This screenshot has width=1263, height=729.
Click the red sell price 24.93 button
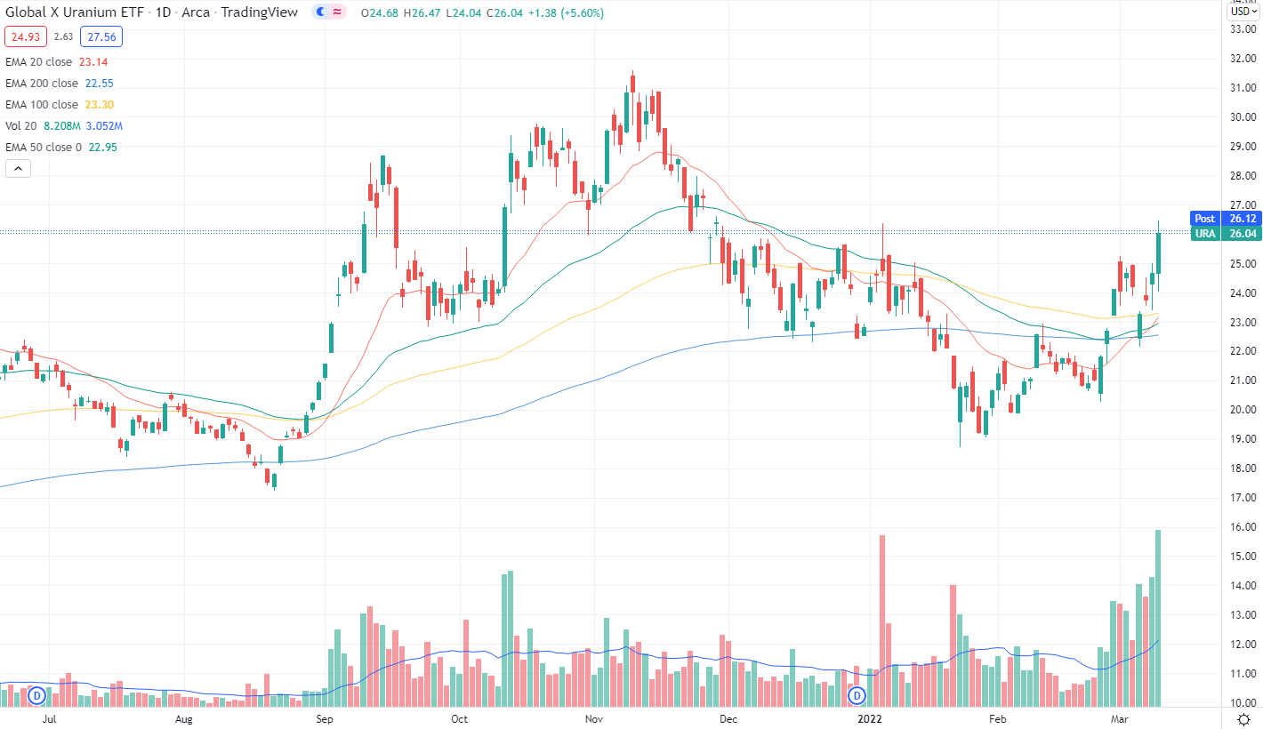click(x=26, y=36)
